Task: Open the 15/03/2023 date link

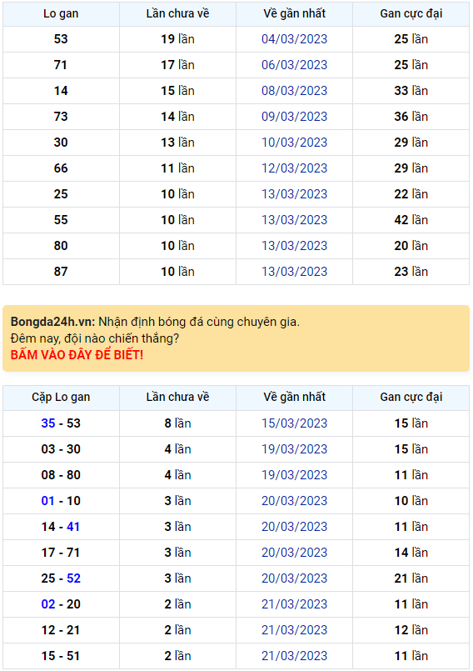Action: 294,423
